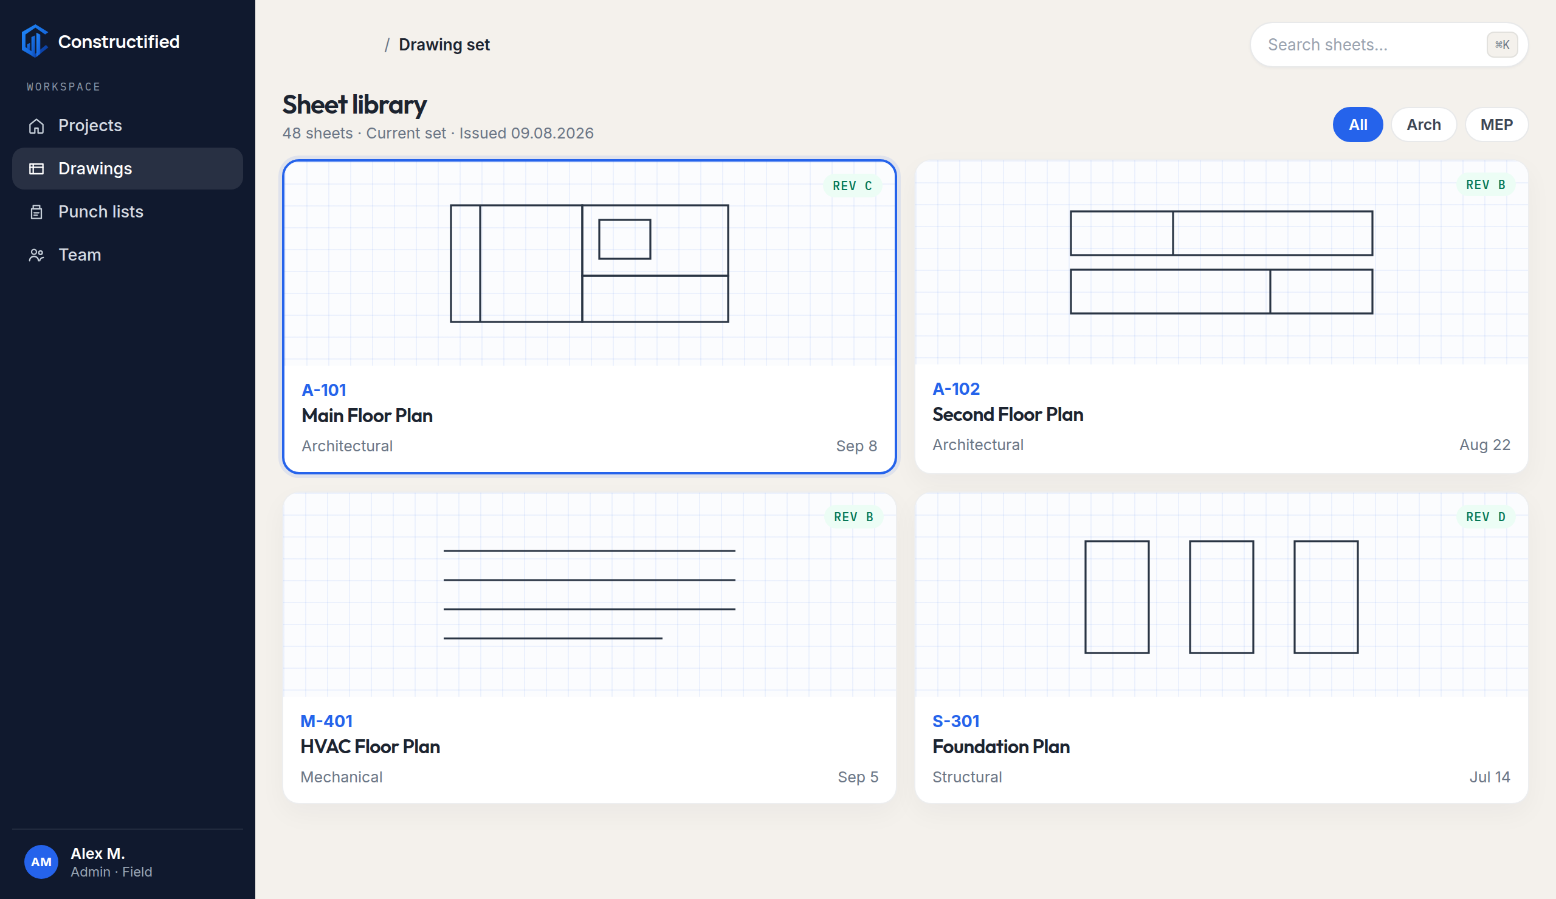Click the Aug 22 date on A-102
This screenshot has width=1556, height=899.
[1484, 444]
